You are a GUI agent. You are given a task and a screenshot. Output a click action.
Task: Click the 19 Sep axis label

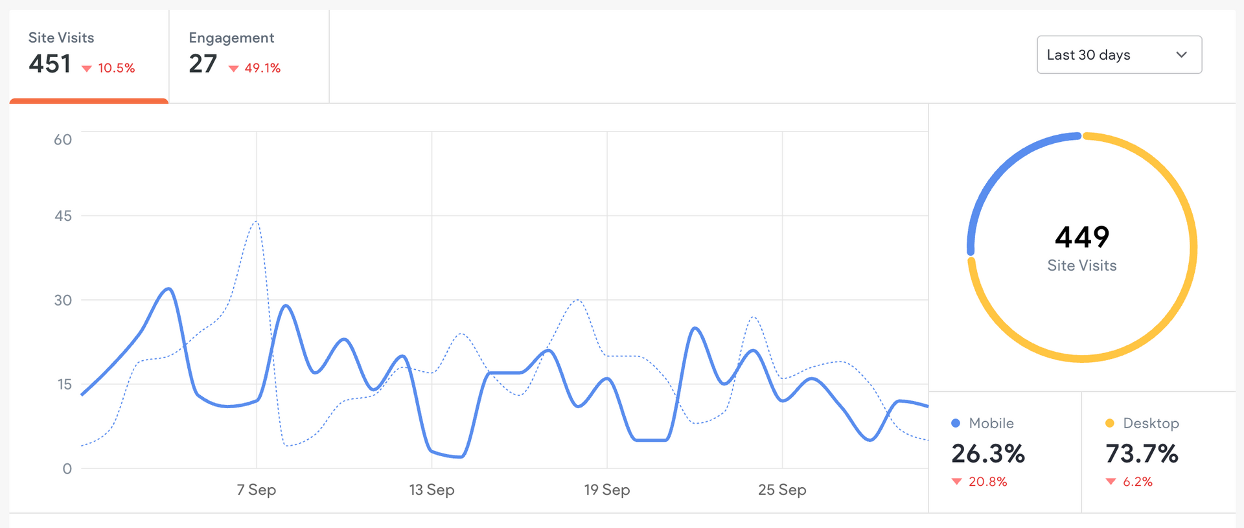click(607, 490)
